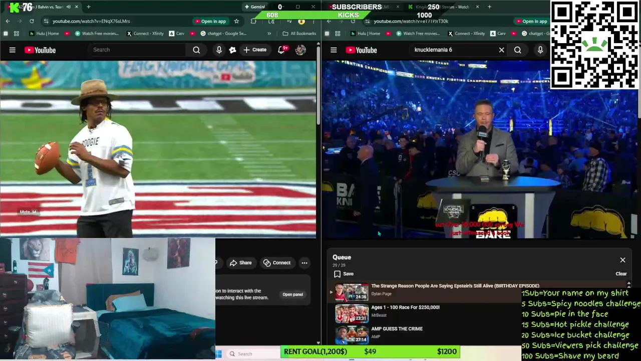Click YouTube logo in left window
Viewport: 641px width, 361px height.
40,50
